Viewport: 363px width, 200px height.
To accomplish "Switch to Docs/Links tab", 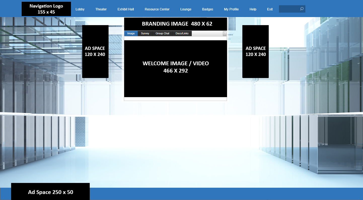I will [x=182, y=33].
